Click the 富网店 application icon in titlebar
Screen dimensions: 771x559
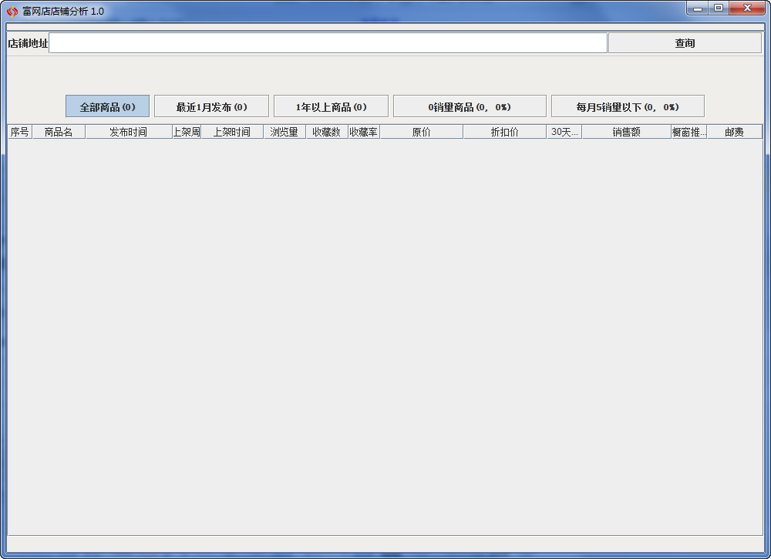(x=11, y=9)
